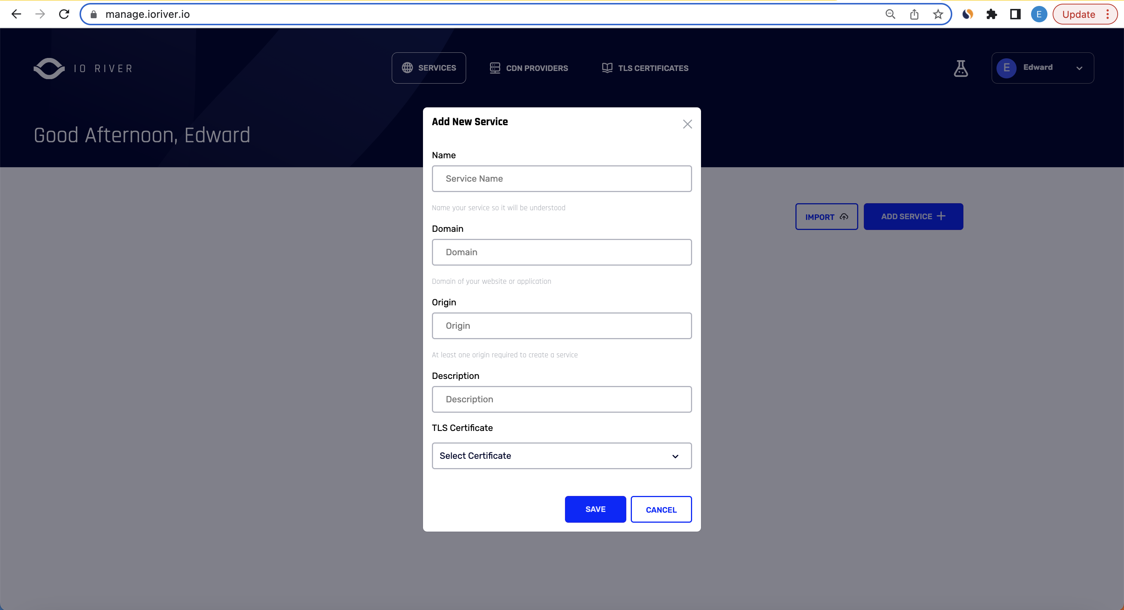Open the Chrome profile E avatar

coord(1039,14)
